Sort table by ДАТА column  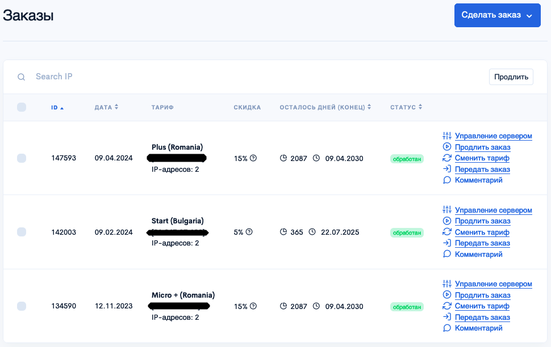click(106, 107)
